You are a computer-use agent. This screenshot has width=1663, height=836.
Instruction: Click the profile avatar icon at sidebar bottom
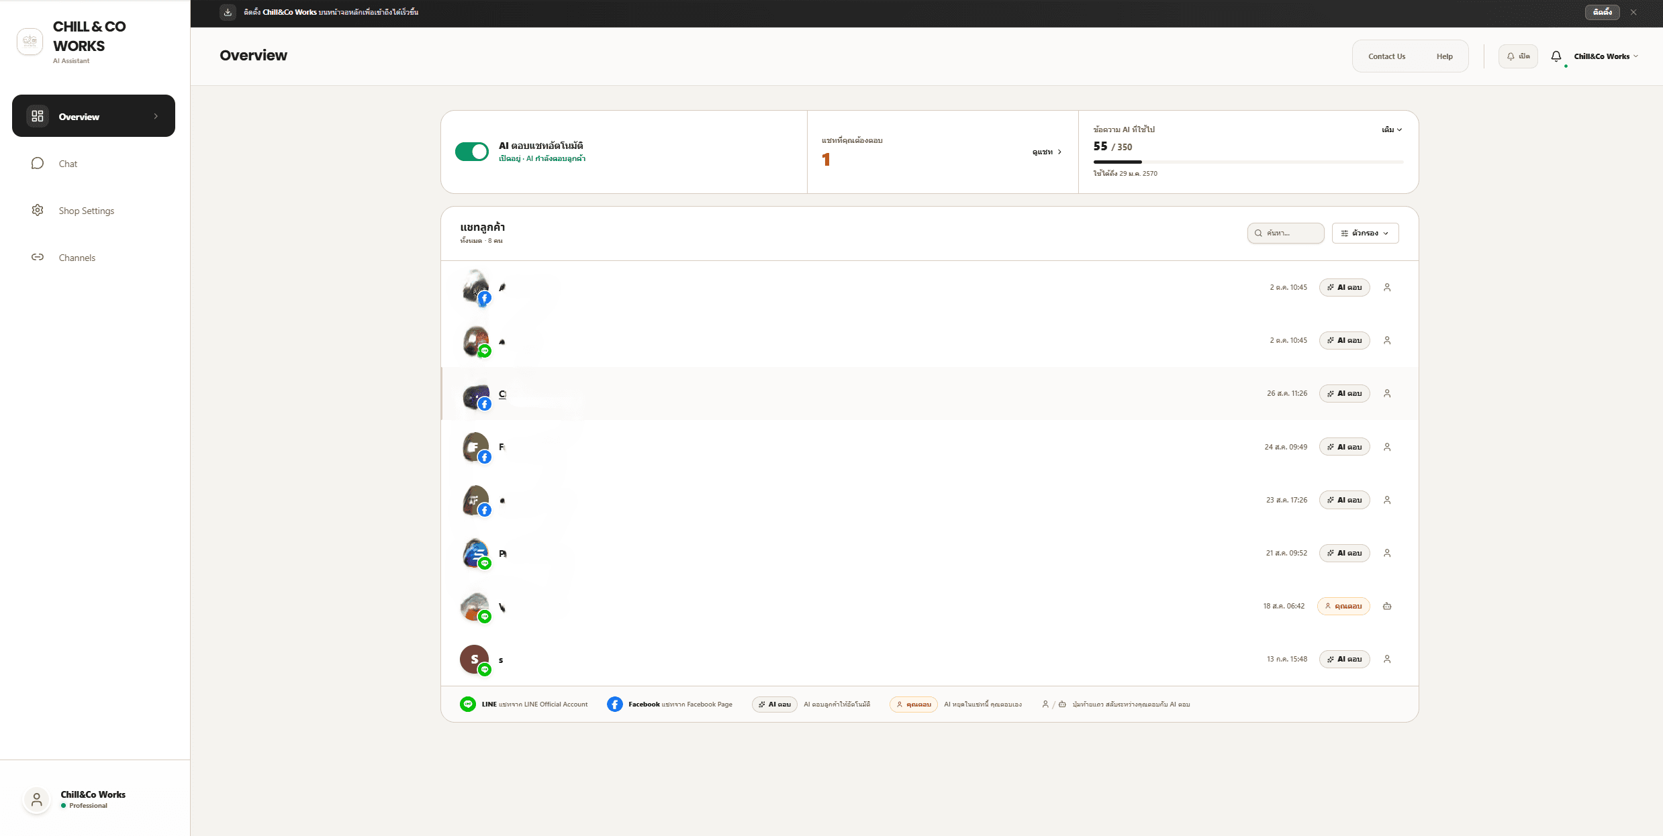37,800
